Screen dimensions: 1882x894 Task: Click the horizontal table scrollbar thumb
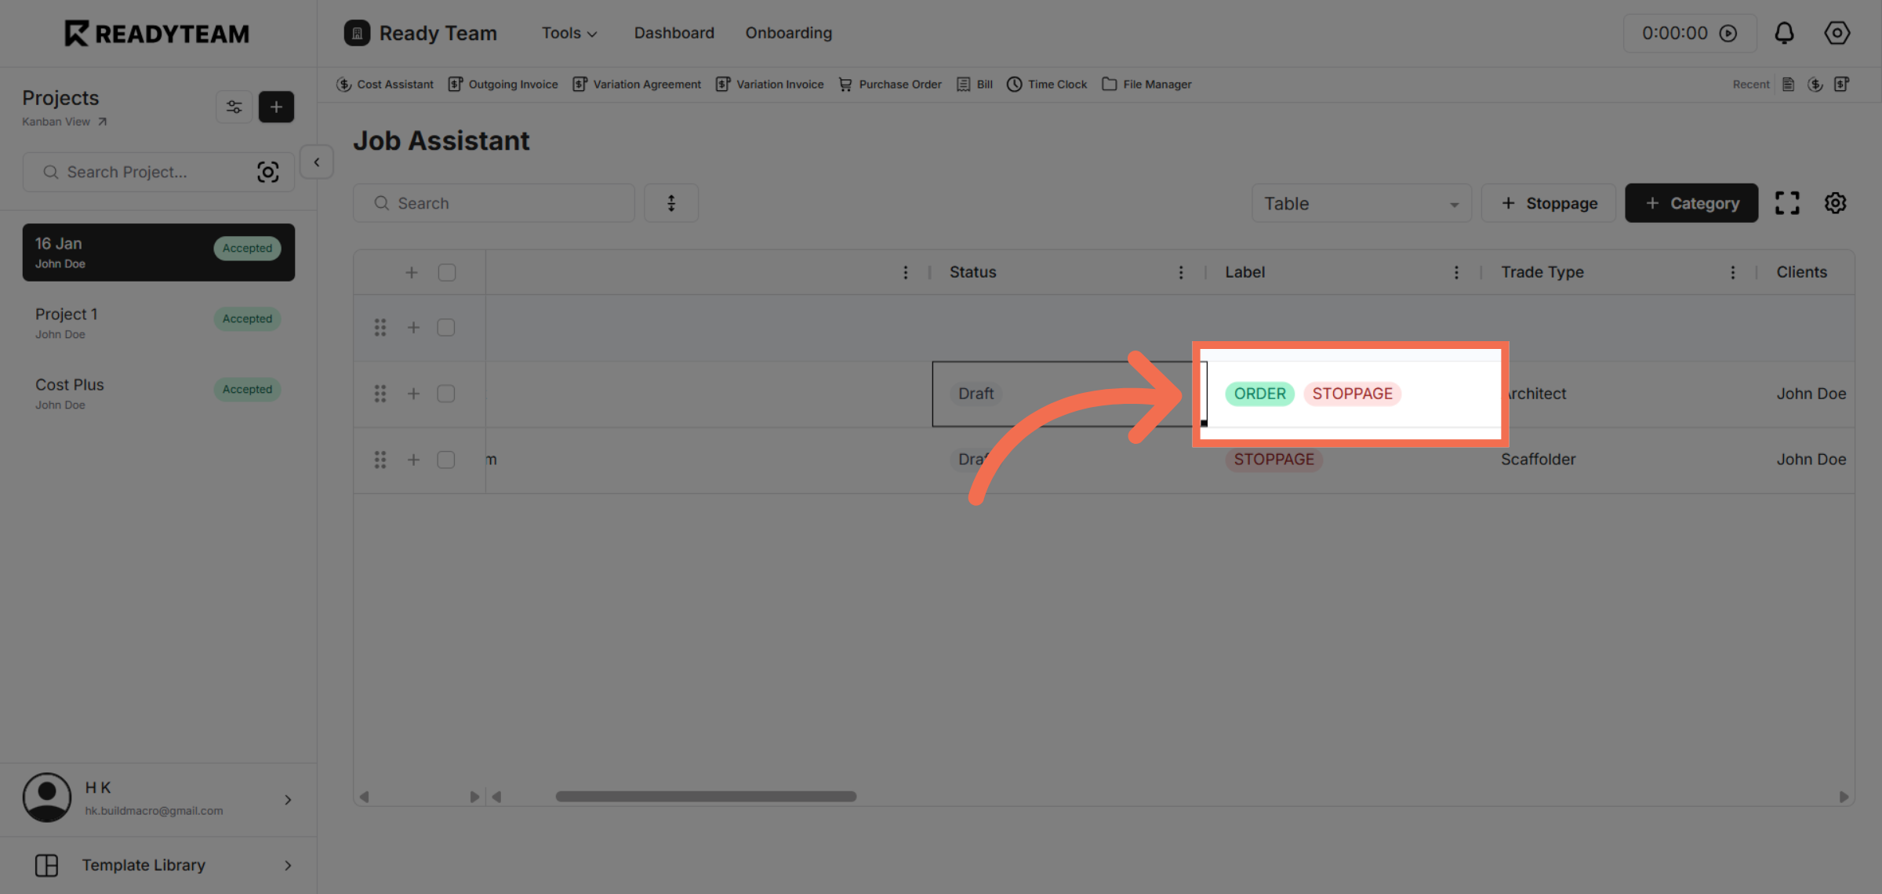point(706,796)
